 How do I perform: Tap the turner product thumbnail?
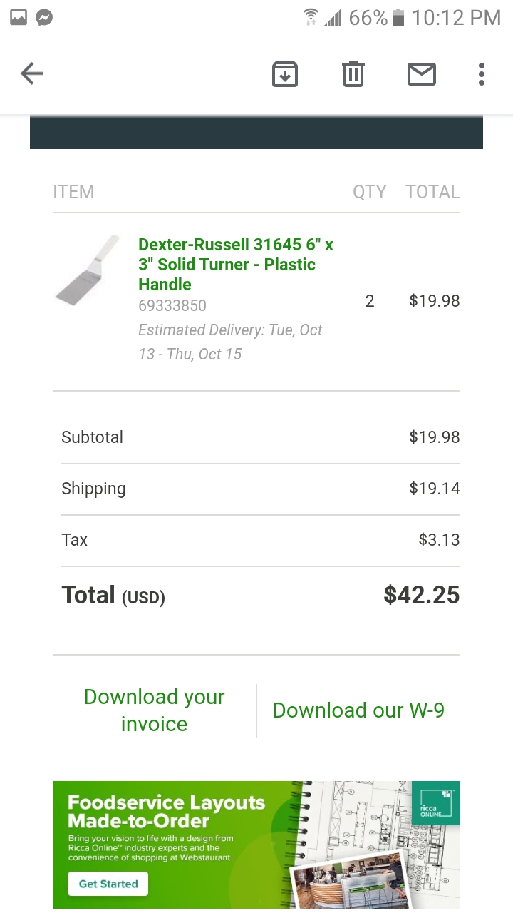(x=88, y=270)
